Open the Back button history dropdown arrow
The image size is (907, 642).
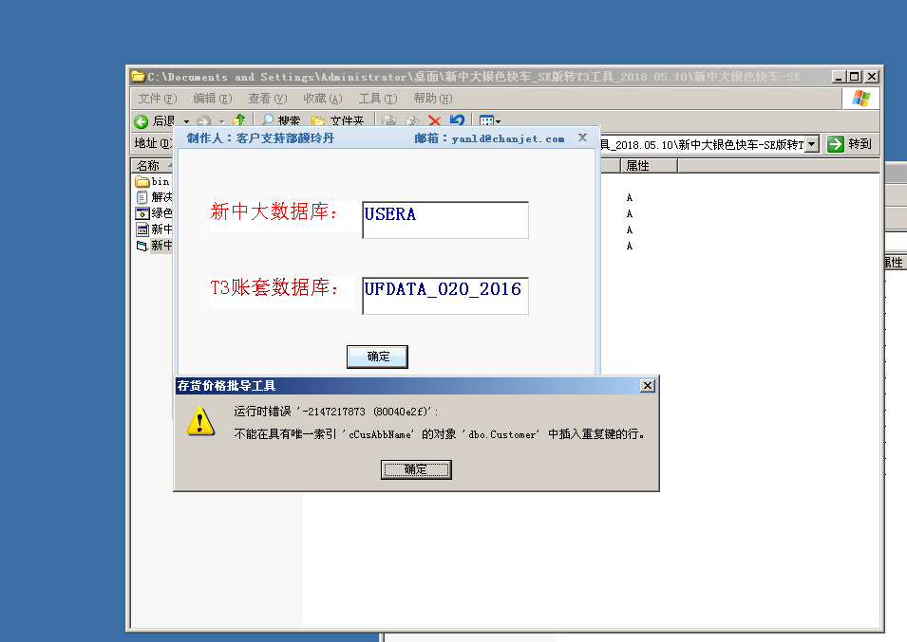186,121
